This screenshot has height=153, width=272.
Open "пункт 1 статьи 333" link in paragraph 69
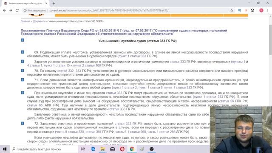point(132,56)
